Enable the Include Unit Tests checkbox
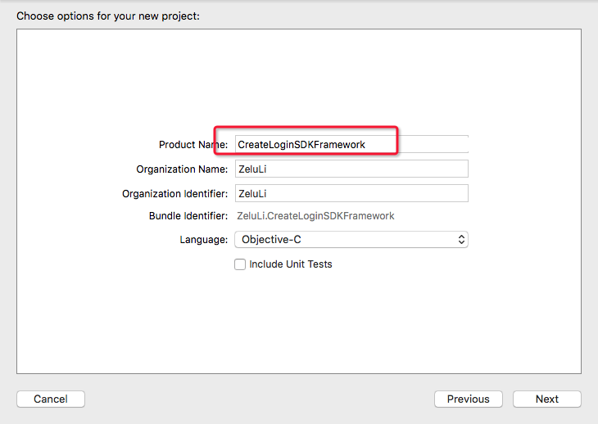Image resolution: width=598 pixels, height=424 pixels. coord(240,264)
